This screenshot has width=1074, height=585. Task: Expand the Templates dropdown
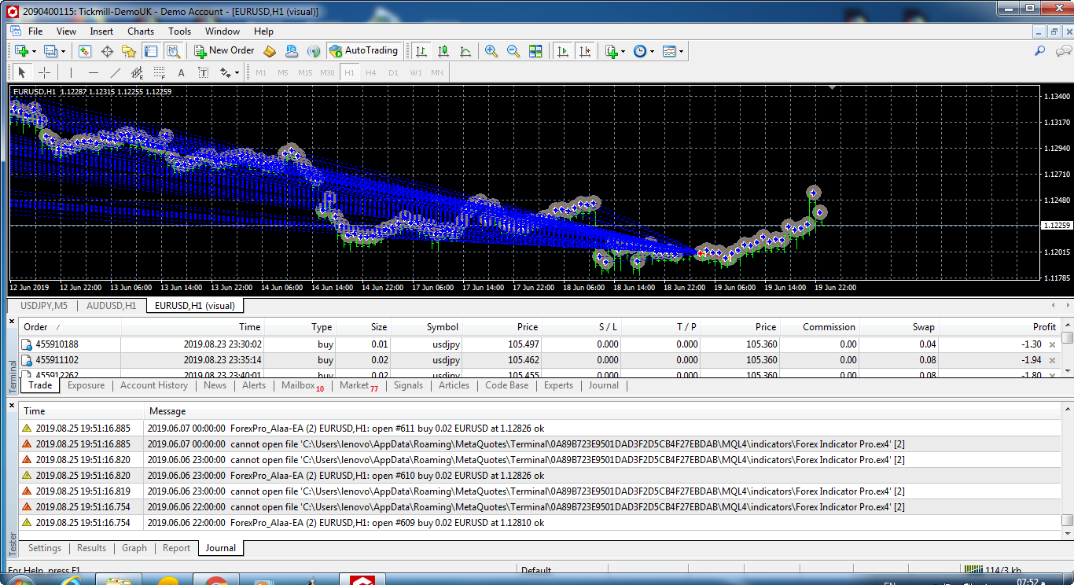point(681,51)
